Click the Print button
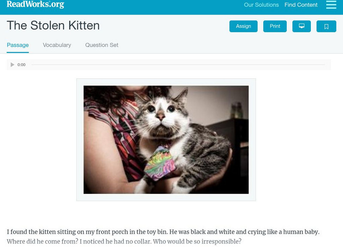The height and width of the screenshot is (247, 343). (275, 26)
